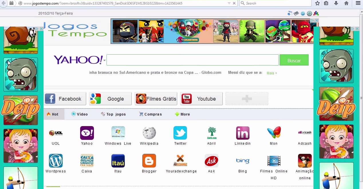Image resolution: width=363 pixels, height=189 pixels.
Task: Open the Msn butterfly icon
Action: point(274,133)
